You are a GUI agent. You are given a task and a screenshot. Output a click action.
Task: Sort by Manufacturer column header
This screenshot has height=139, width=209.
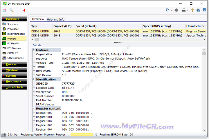point(196,26)
